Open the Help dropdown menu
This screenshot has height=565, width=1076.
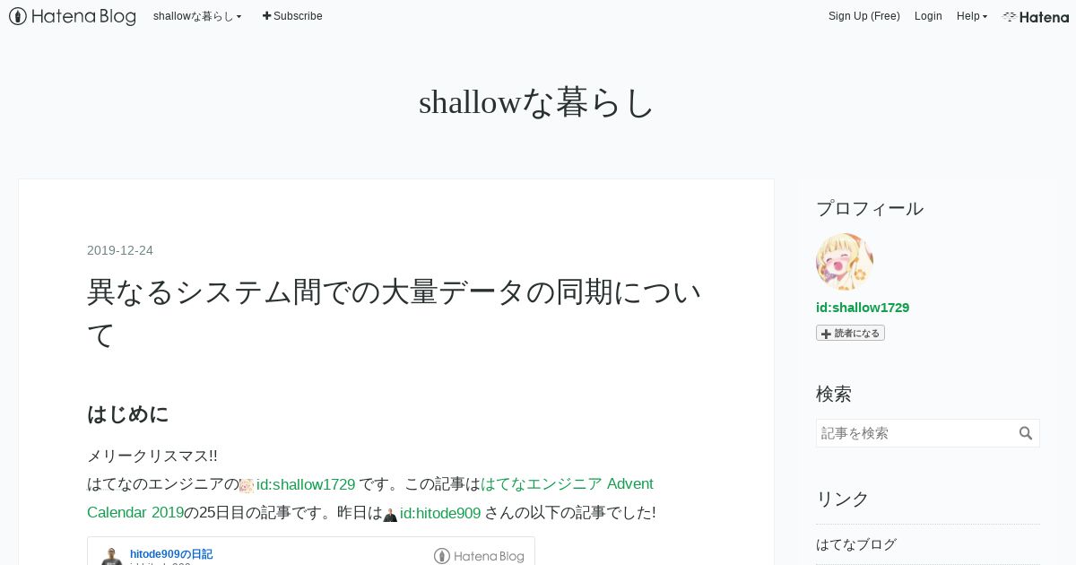click(x=971, y=16)
